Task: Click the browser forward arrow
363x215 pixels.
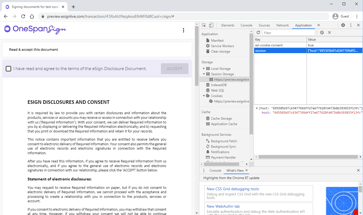Action: (14, 16)
